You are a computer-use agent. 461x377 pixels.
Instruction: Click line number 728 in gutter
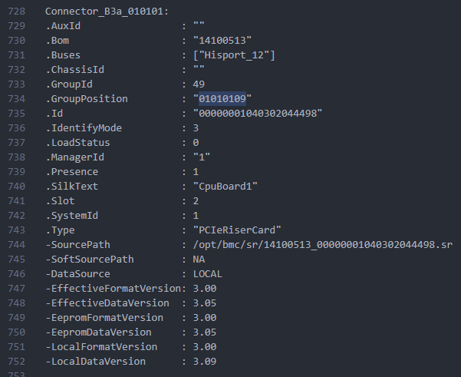(x=16, y=12)
